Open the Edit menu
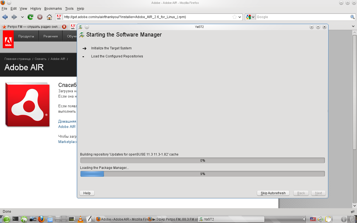This screenshot has width=357, height=223. [14, 9]
